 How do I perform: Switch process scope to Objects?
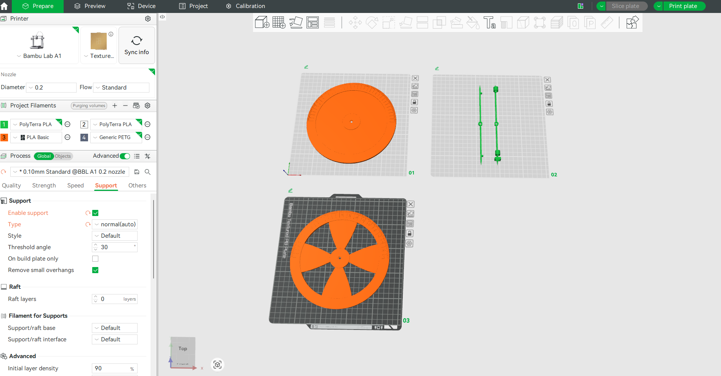tap(63, 156)
